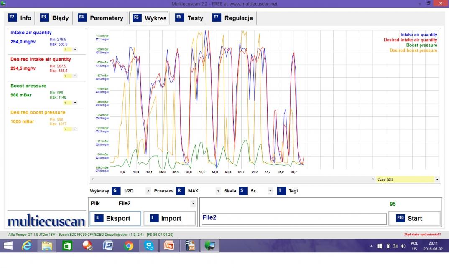Open the Czas (Δt) axis dropdown
Viewport: 449px width, 268px height.
437,180
